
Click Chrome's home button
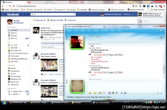click(14, 6)
